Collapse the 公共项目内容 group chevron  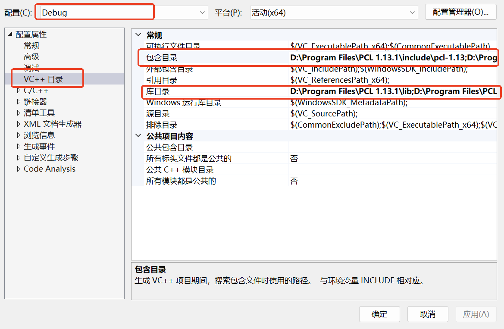tap(138, 136)
